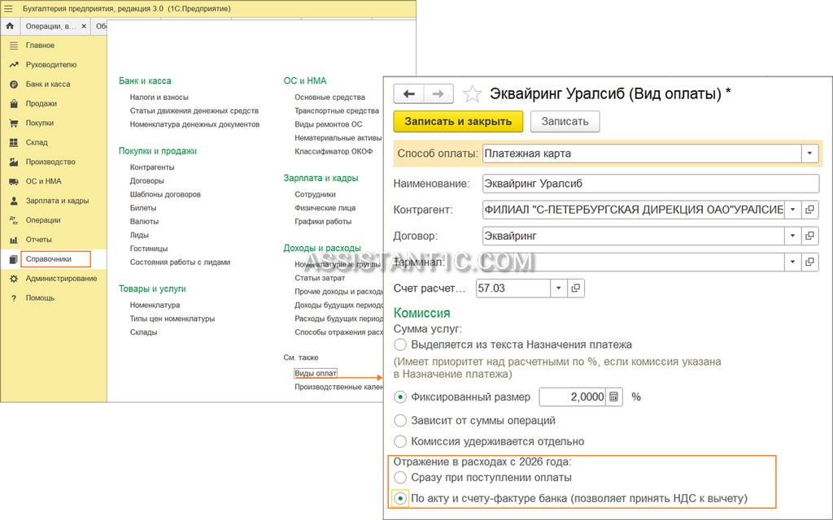
Task: Expand the Терминал dropdown arrow
Action: (x=792, y=262)
